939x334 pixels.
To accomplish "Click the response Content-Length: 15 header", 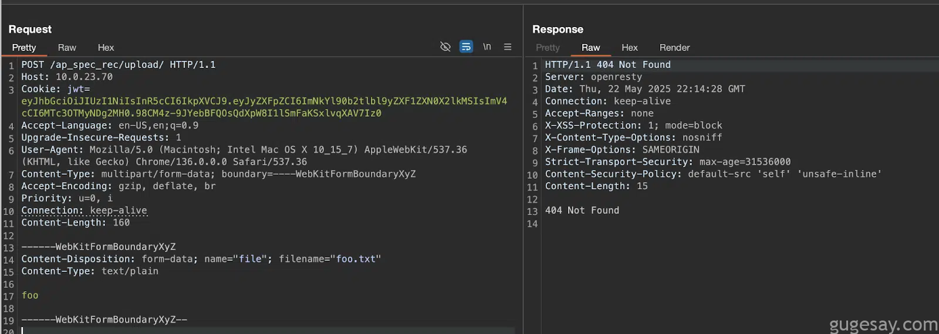I will [x=596, y=186].
